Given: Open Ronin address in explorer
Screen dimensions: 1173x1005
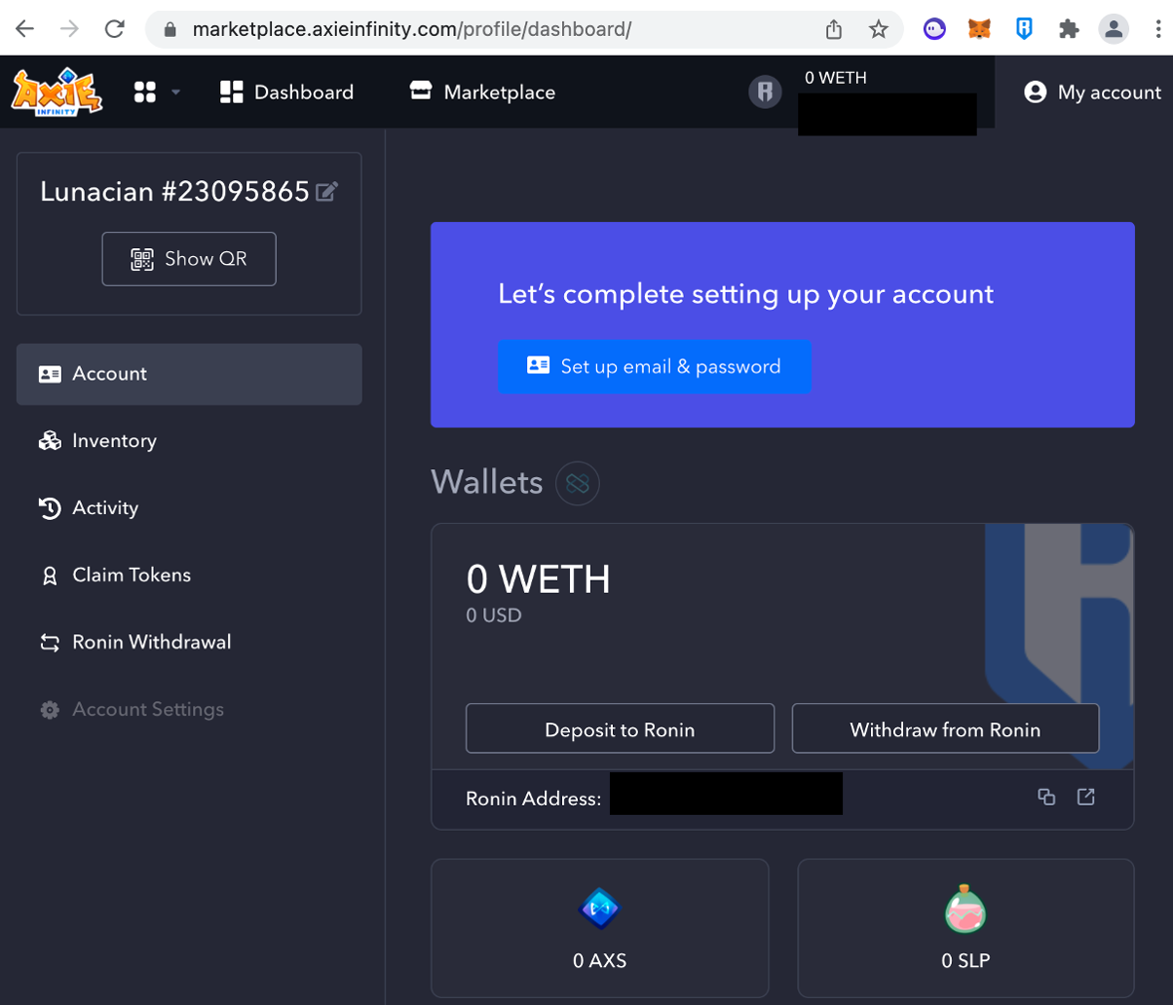Looking at the screenshot, I should click(x=1085, y=797).
